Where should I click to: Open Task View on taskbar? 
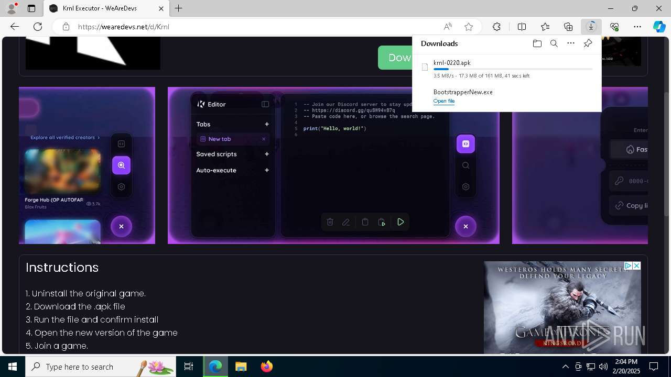click(x=189, y=367)
